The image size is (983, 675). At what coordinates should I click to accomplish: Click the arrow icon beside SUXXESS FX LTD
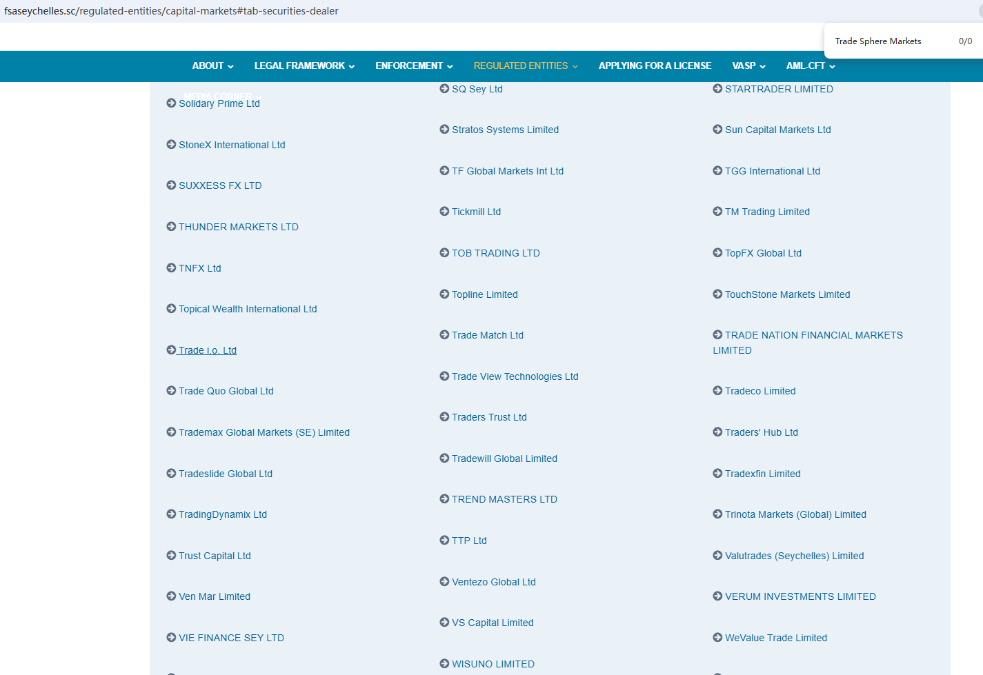pos(171,185)
